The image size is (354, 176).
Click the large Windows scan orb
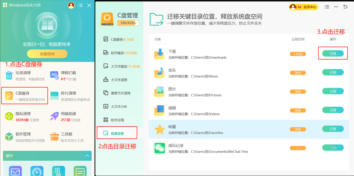47,25
